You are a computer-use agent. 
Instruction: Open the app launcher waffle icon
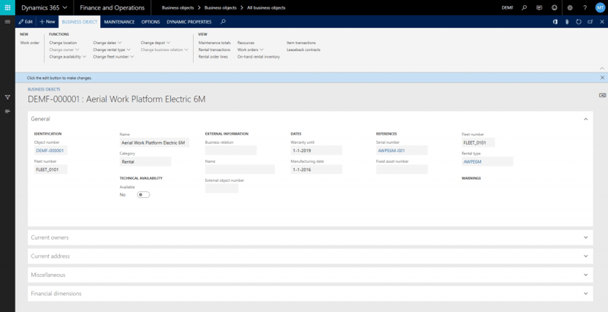tap(8, 8)
